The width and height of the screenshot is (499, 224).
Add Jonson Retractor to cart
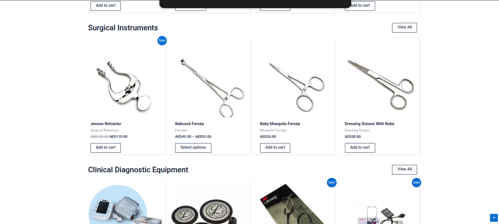pyautogui.click(x=105, y=148)
